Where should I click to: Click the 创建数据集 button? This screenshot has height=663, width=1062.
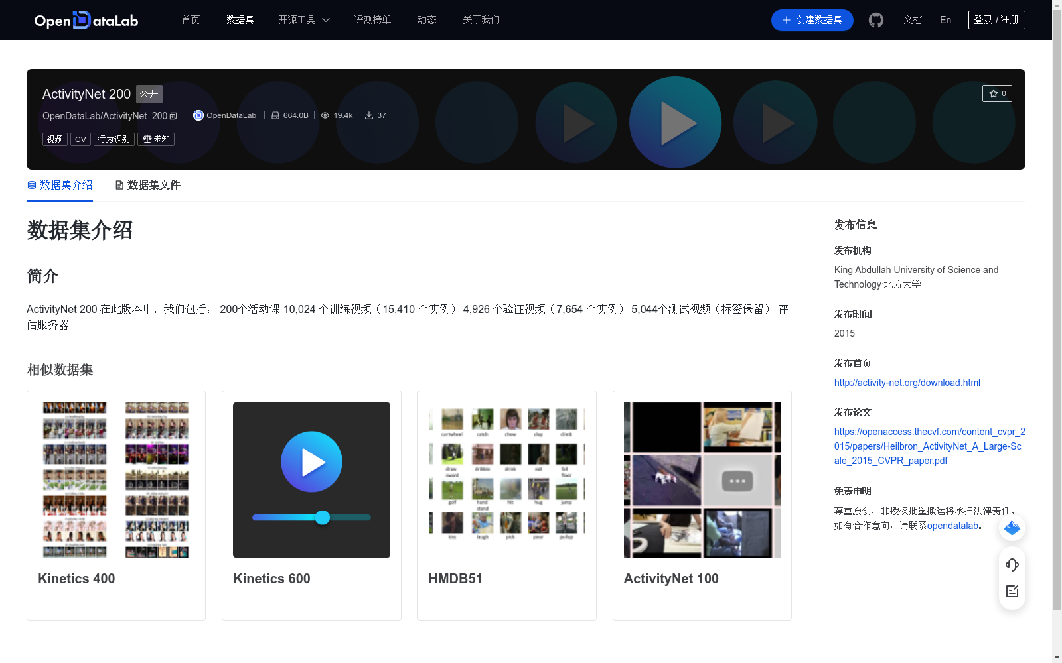point(812,20)
